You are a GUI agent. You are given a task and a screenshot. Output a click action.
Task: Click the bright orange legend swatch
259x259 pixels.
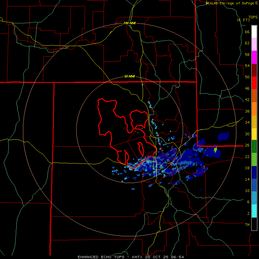point(254,109)
